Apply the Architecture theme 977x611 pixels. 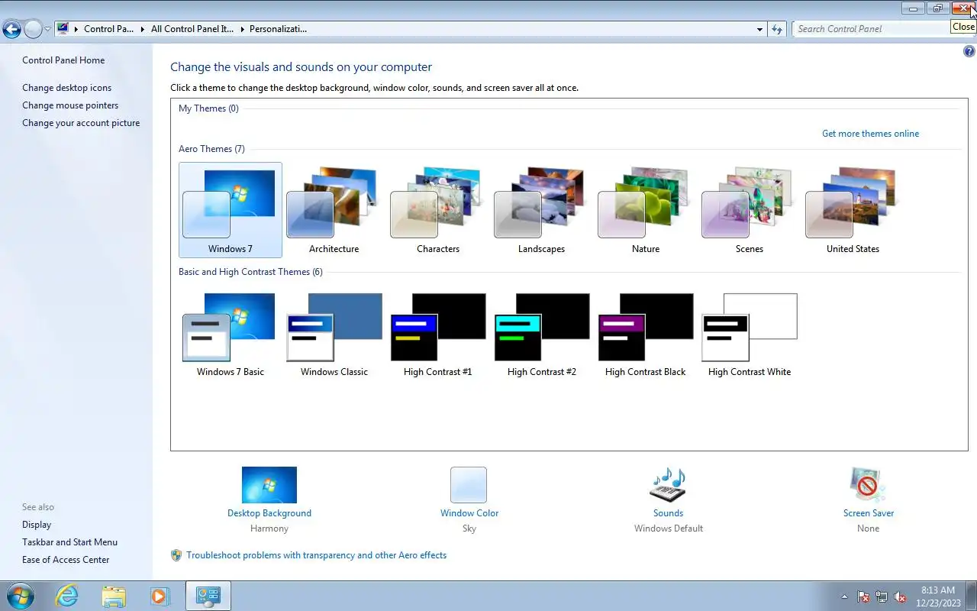[334, 210]
